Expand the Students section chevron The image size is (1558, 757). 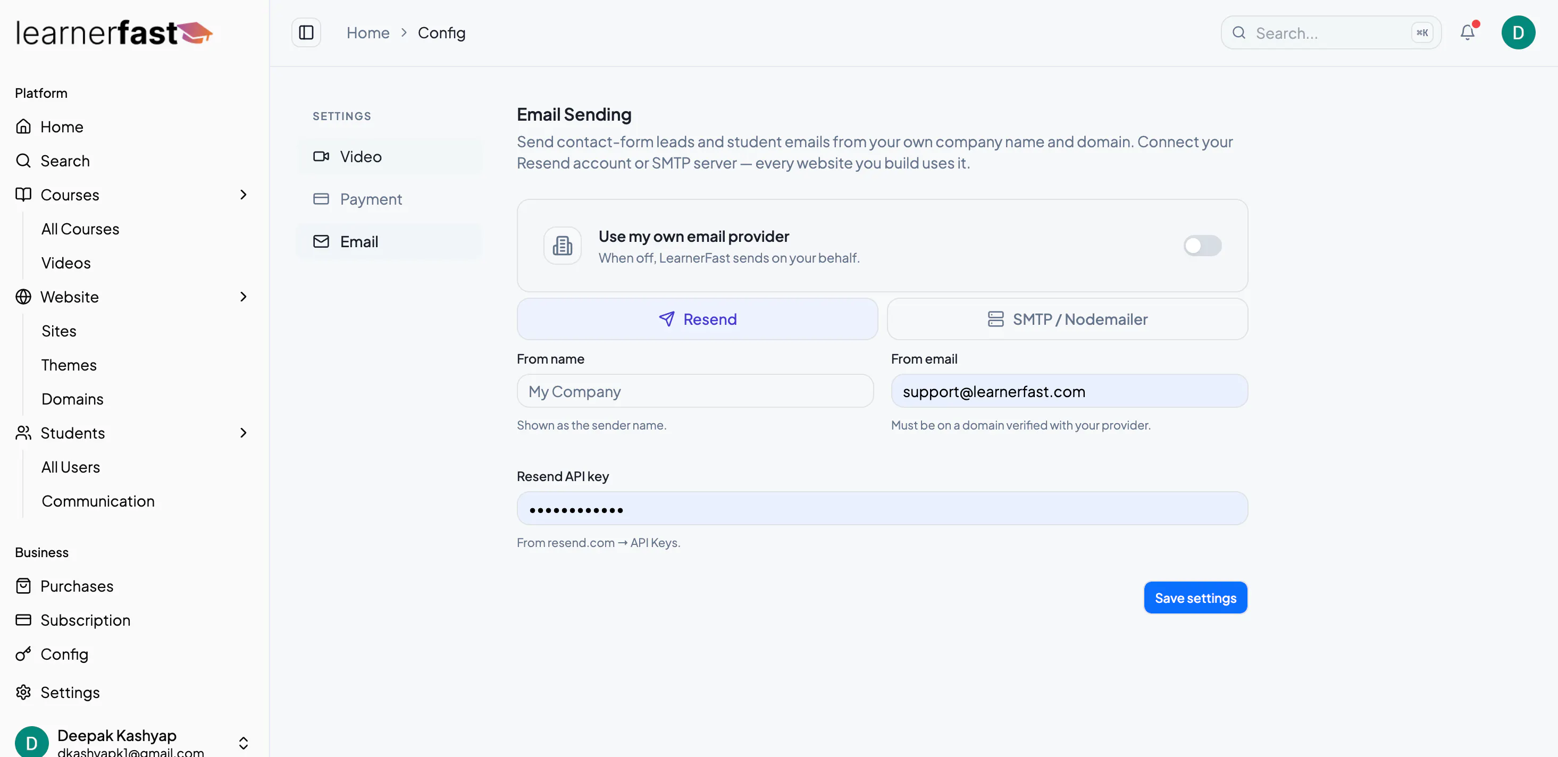(243, 433)
